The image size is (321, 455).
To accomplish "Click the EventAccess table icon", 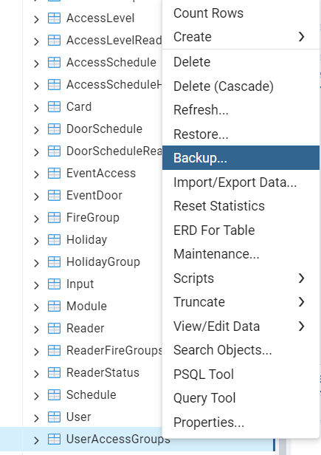I will click(x=54, y=174).
